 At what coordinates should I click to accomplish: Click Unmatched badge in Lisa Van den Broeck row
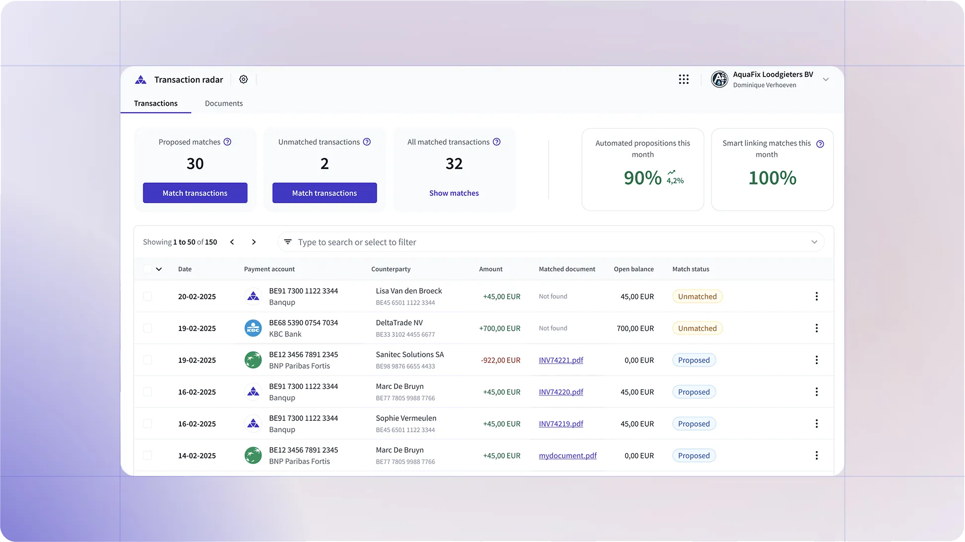click(x=697, y=297)
